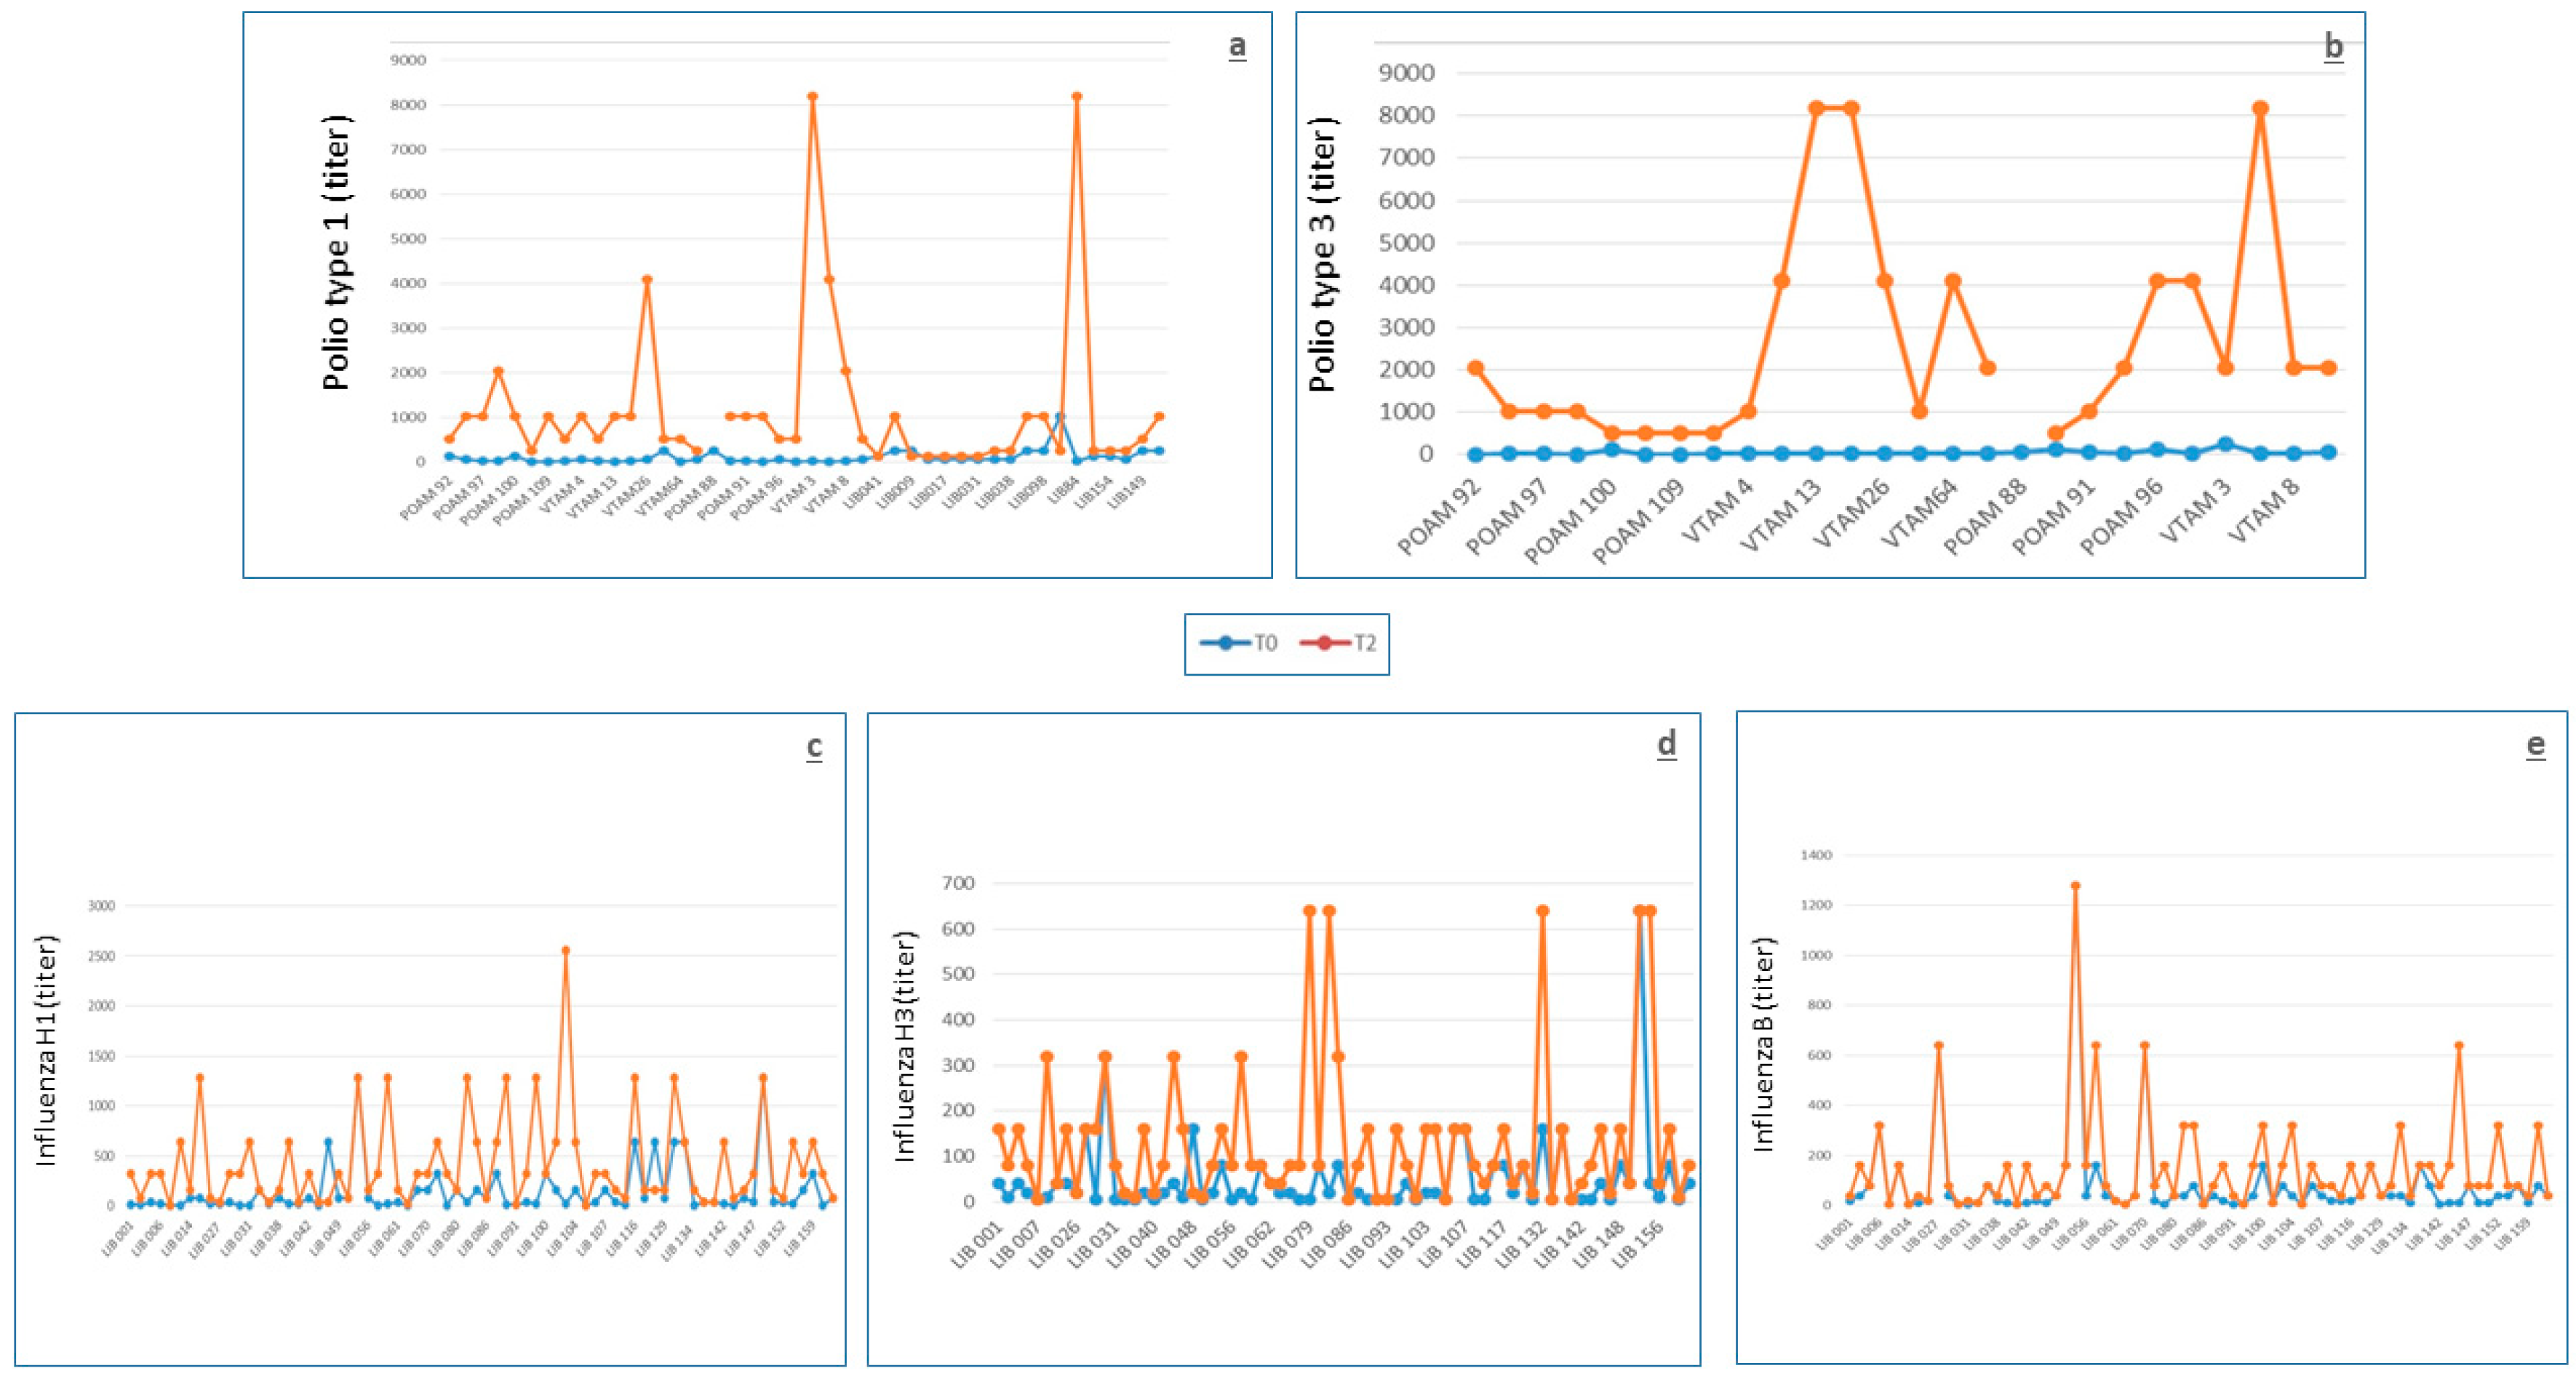Click the 1400 tick label in Influenza B chart
Image resolution: width=2576 pixels, height=1376 pixels.
[1816, 855]
